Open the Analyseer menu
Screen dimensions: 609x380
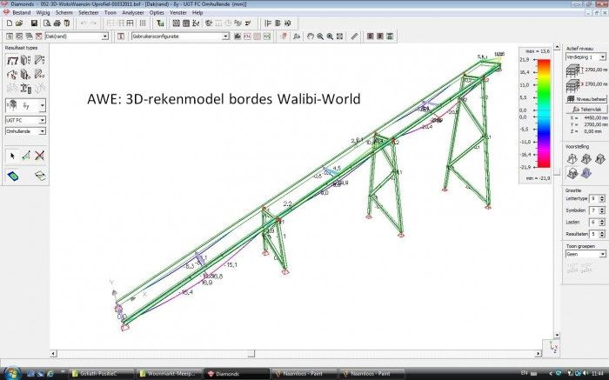point(133,12)
